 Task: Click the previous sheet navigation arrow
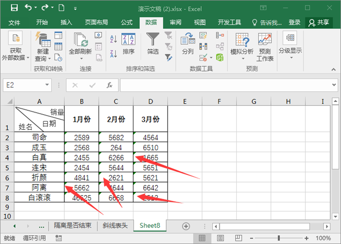(x=15, y=226)
